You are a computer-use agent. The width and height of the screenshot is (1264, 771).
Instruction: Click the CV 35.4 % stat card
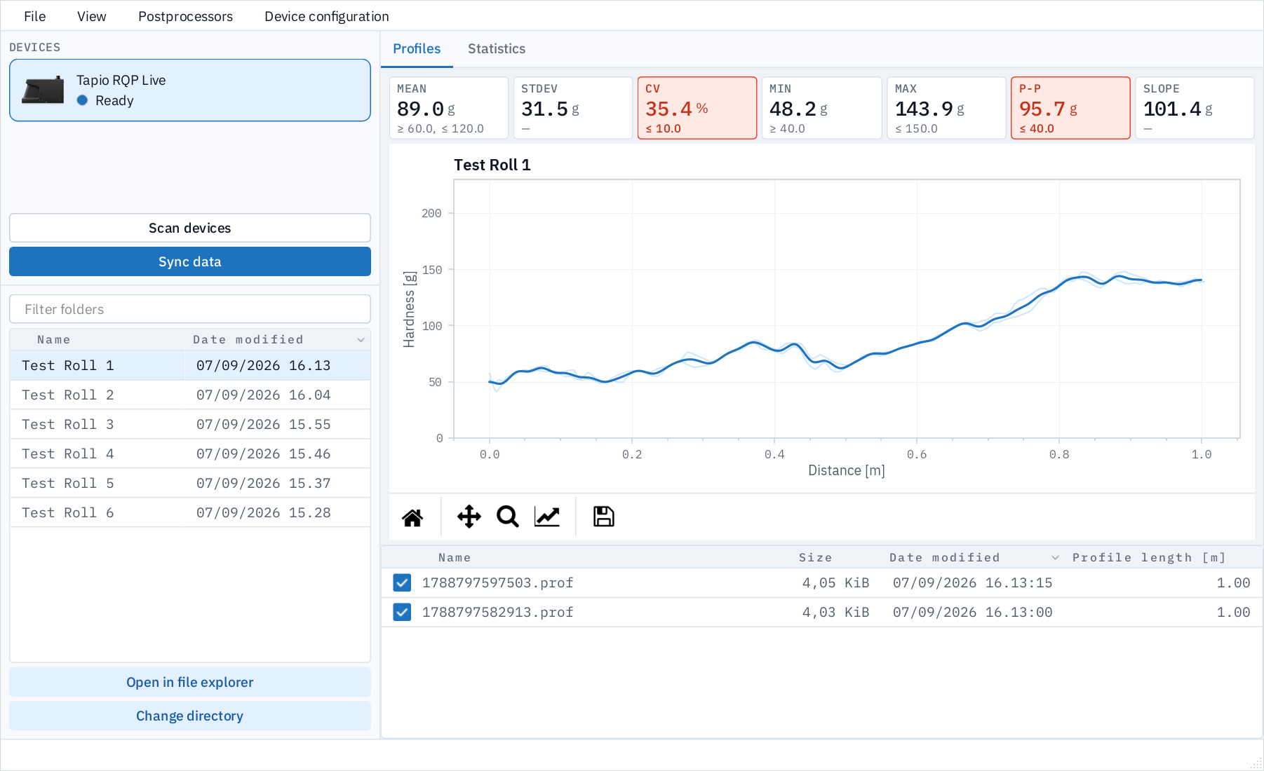(x=697, y=108)
